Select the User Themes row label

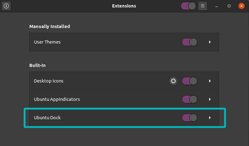pos(47,42)
